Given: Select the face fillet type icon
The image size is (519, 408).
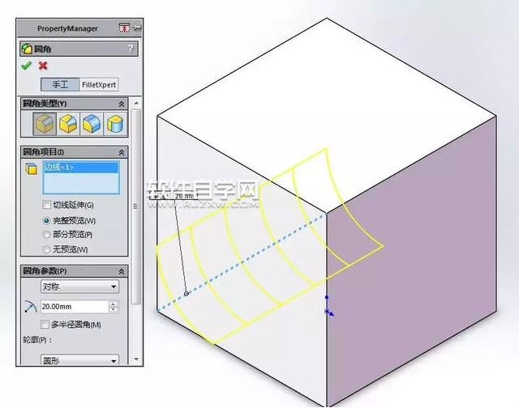Looking at the screenshot, I should pyautogui.click(x=93, y=124).
